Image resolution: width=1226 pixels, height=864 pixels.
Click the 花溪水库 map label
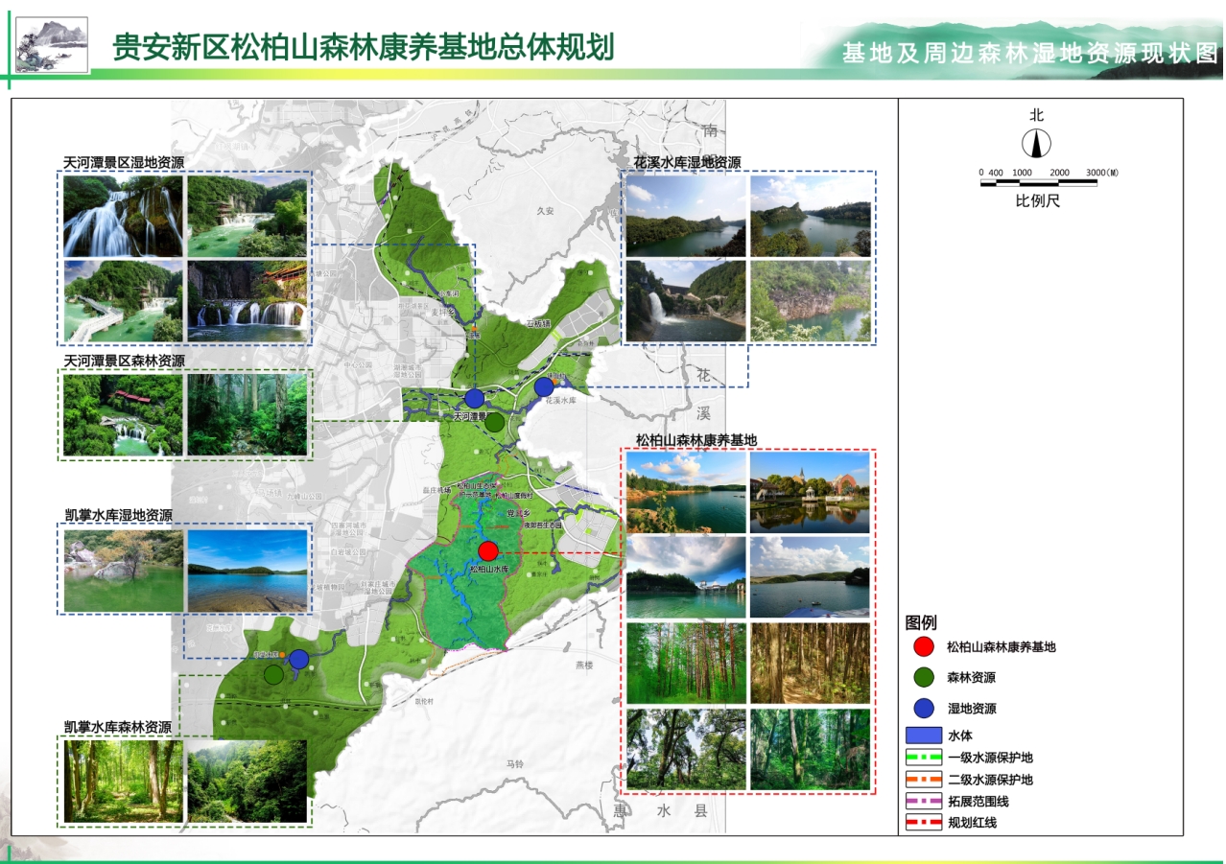[x=559, y=401]
